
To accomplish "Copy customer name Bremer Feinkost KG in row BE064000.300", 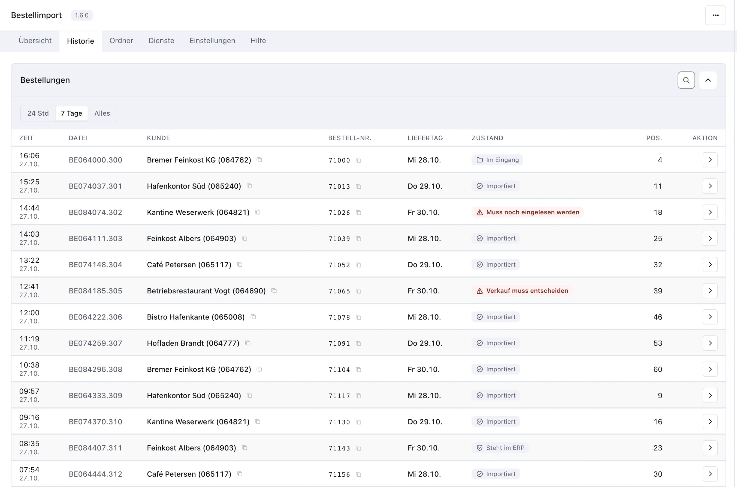I will point(259,160).
